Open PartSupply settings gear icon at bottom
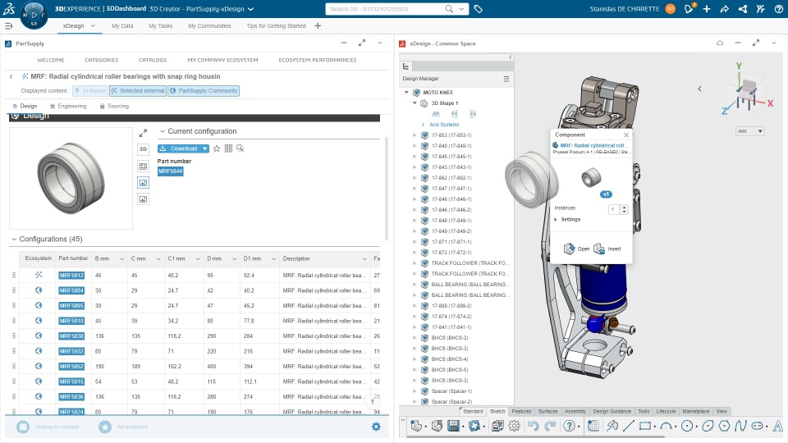Viewport: 788px width, 443px height. [x=376, y=427]
